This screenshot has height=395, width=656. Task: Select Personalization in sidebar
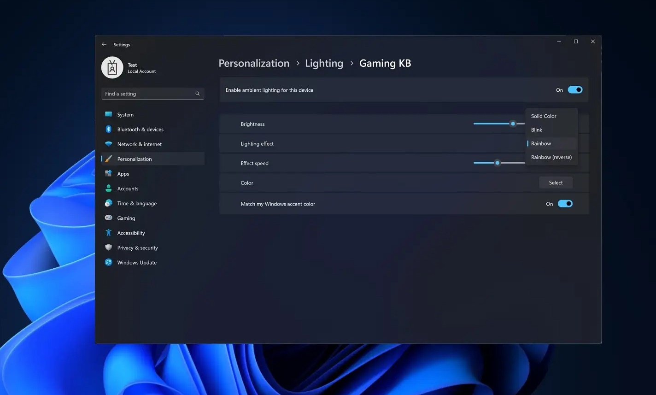coord(153,159)
